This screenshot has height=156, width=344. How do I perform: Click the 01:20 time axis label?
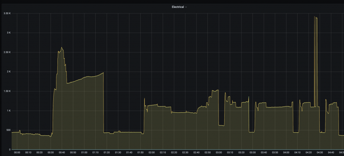tap(107, 153)
